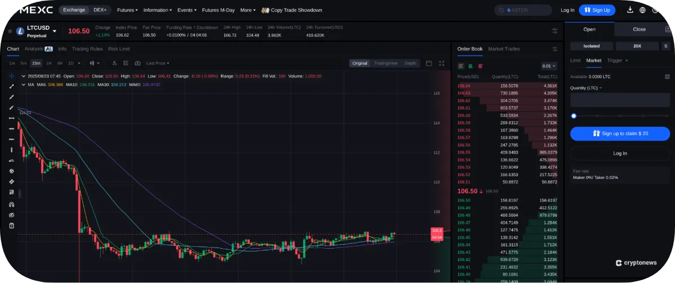Click the AI badge next to Analysis
This screenshot has width=675, height=283.
49,49
